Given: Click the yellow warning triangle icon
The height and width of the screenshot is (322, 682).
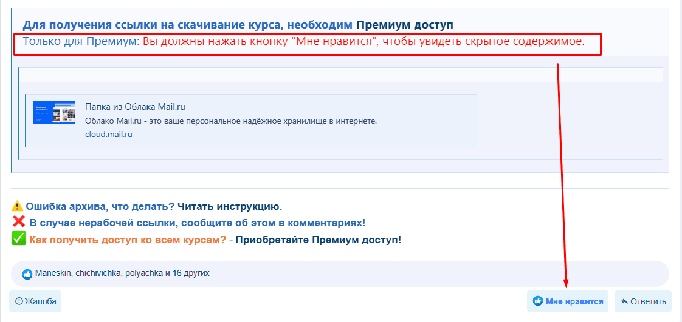Looking at the screenshot, I should tap(17, 206).
